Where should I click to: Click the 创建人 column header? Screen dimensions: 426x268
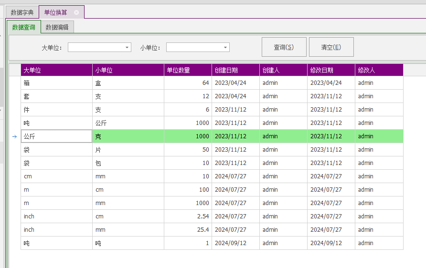point(283,70)
